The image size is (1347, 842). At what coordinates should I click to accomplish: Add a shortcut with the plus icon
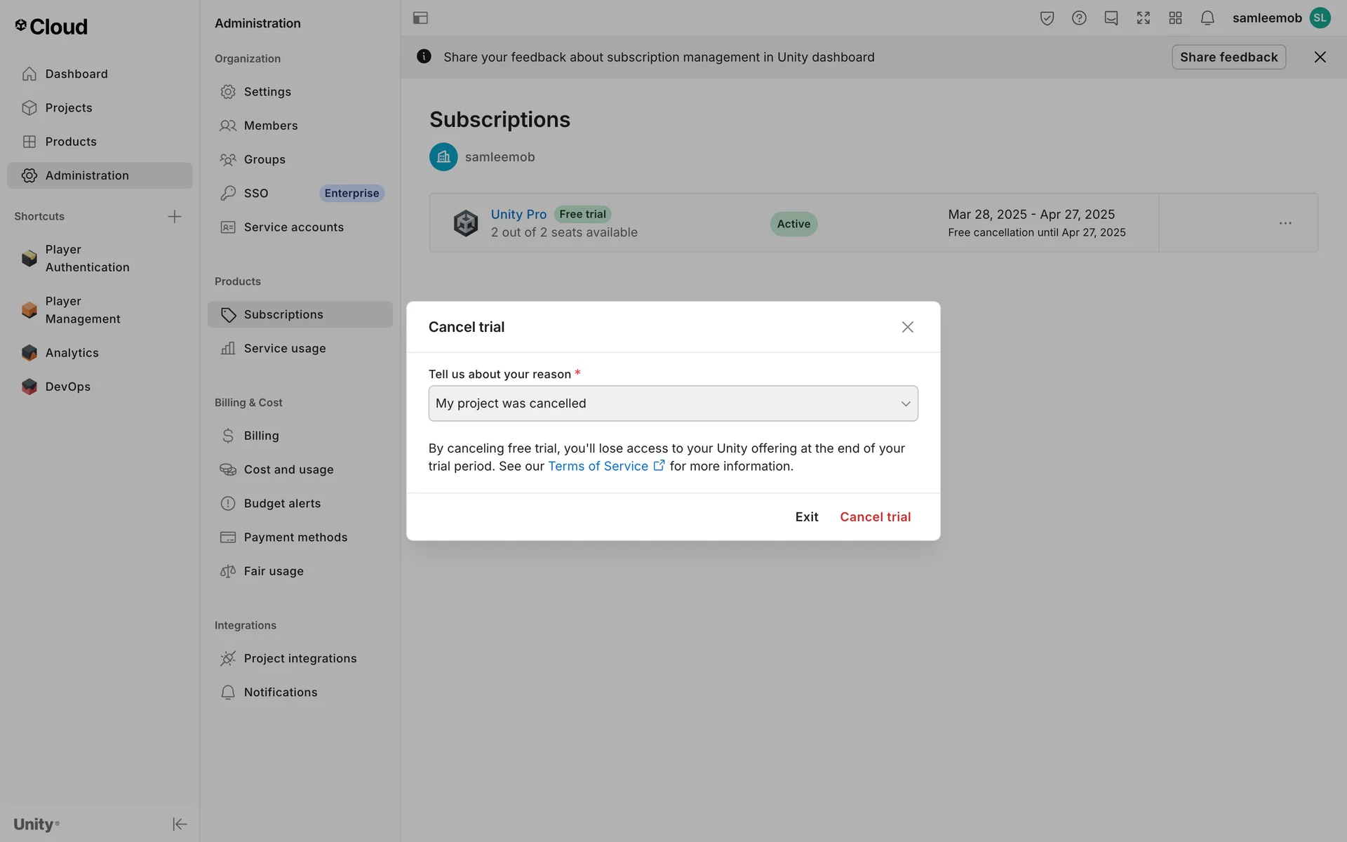click(x=175, y=216)
